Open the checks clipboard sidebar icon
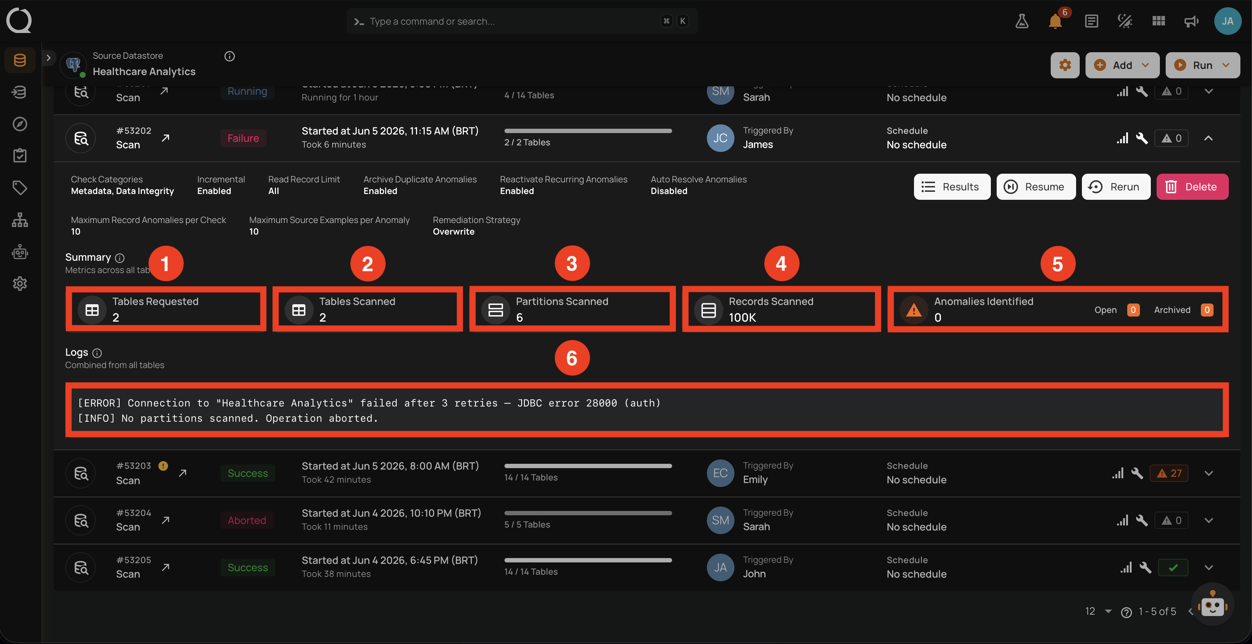Screen dimensions: 1252x644 [x=20, y=156]
